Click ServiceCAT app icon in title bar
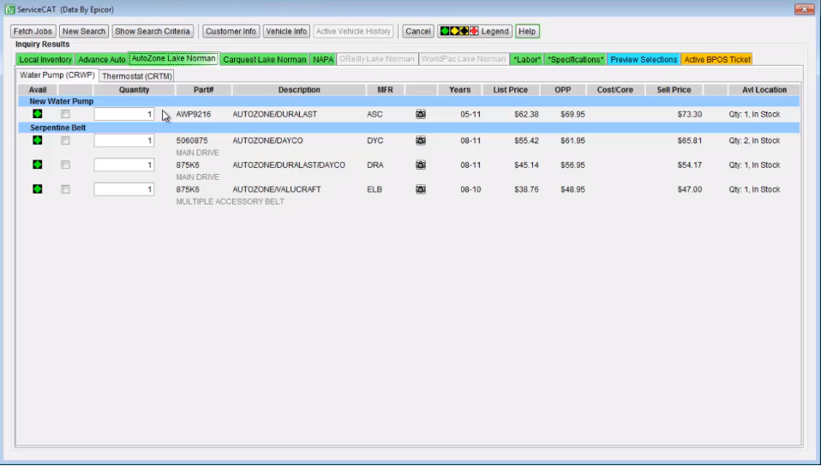The height and width of the screenshot is (466, 821). (9, 9)
